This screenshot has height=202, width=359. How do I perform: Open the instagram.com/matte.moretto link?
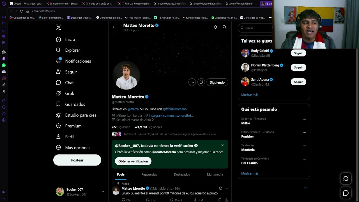[x=171, y=116]
